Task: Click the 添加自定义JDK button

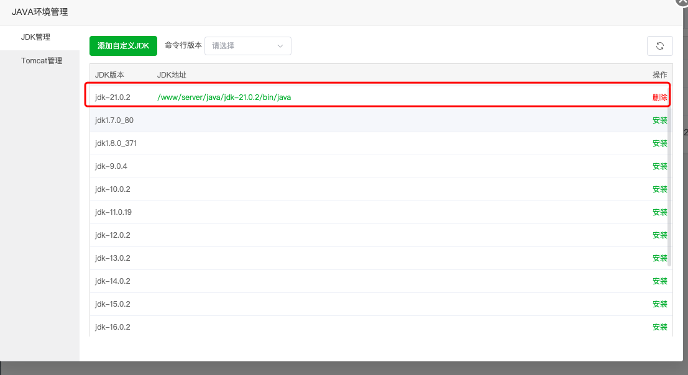Action: [x=123, y=46]
